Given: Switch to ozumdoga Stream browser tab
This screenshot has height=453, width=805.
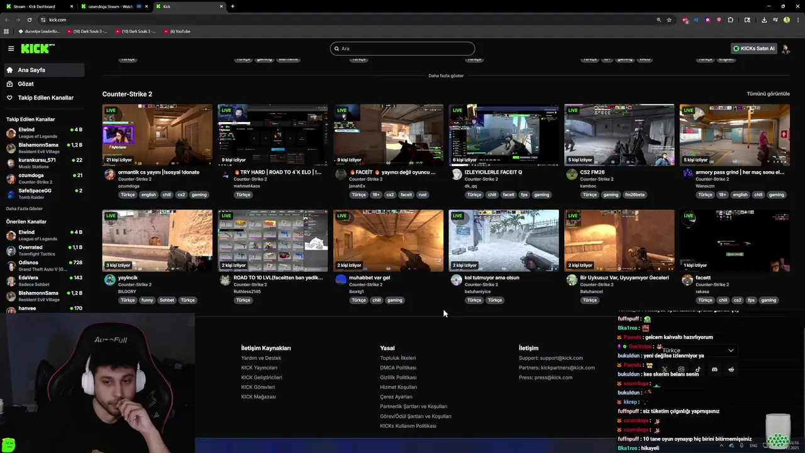Looking at the screenshot, I should point(113,6).
